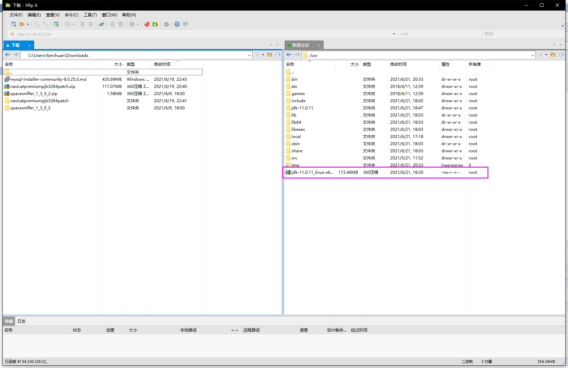
Task: Open the host address history dropdown
Action: pos(394,34)
